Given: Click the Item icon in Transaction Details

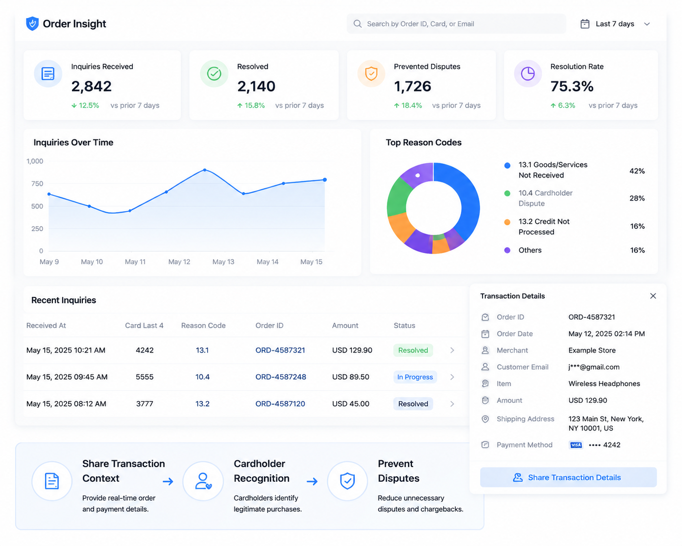Looking at the screenshot, I should coord(485,383).
